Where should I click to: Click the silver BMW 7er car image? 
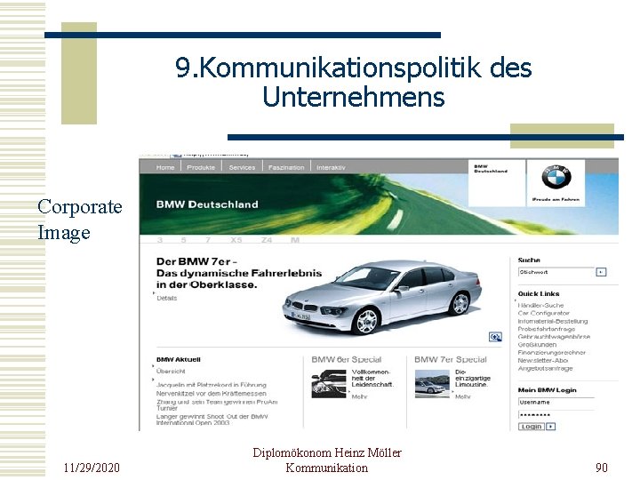382,297
